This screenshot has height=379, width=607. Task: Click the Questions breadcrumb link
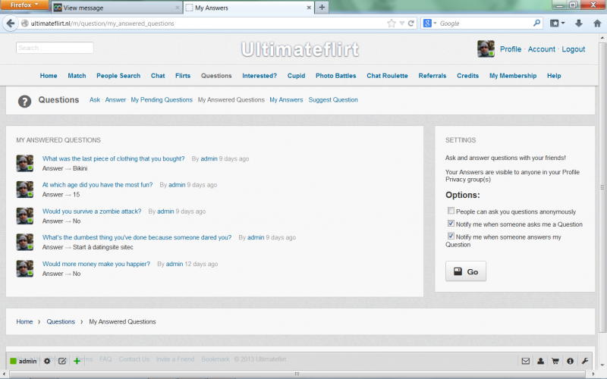[61, 321]
